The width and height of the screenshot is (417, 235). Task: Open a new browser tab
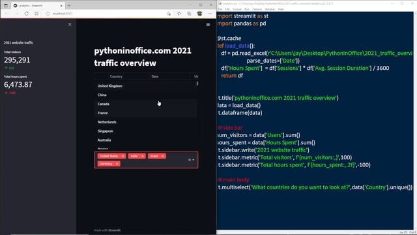69,5
